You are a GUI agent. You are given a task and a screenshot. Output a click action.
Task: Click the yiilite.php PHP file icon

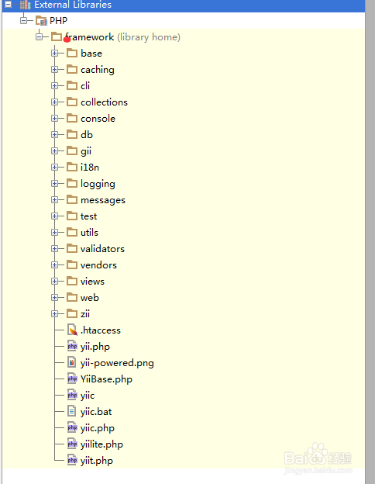pyautogui.click(x=72, y=444)
